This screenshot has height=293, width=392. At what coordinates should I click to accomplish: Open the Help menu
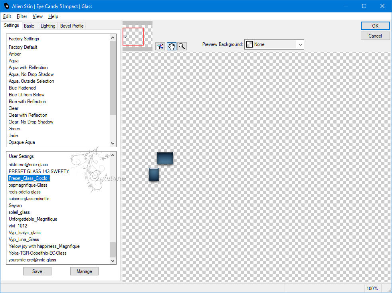[53, 16]
